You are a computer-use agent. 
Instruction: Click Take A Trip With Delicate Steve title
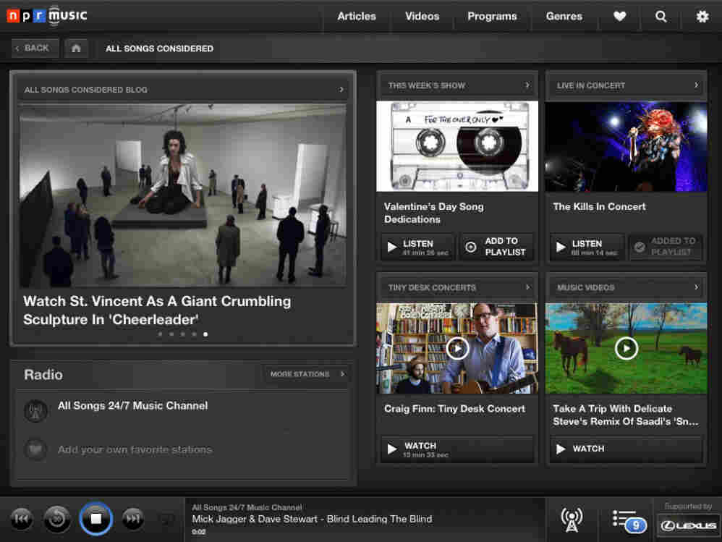[625, 415]
